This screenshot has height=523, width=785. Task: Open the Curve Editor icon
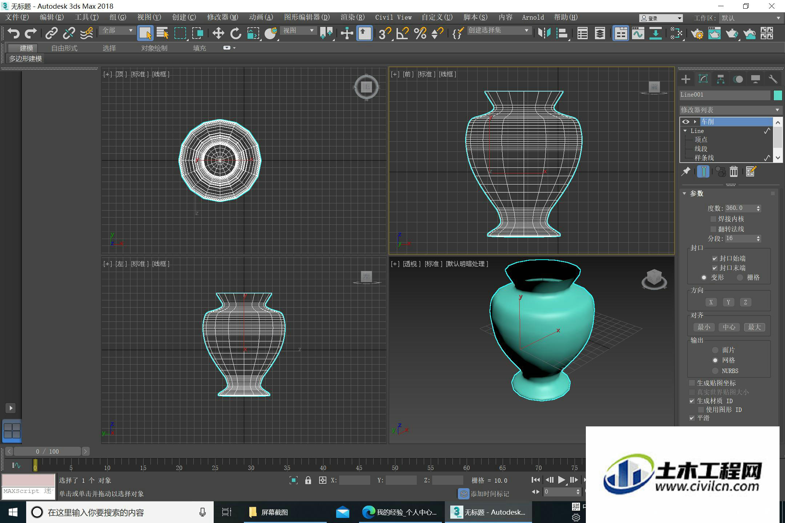click(x=638, y=33)
